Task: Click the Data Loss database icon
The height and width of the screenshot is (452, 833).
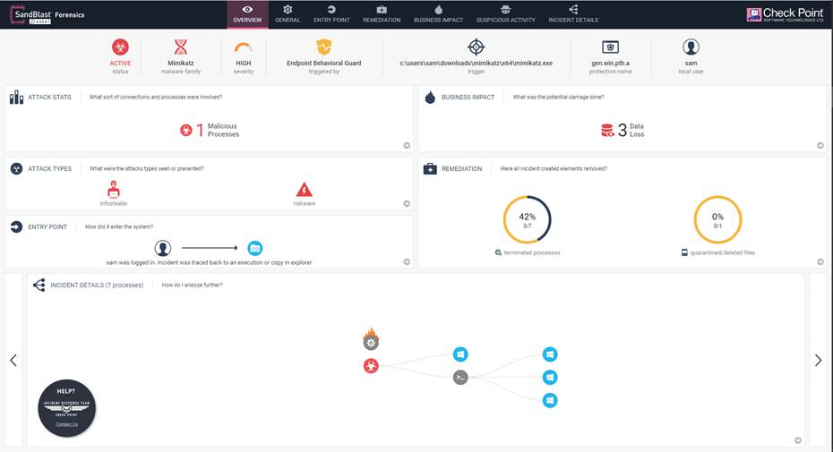Action: click(608, 131)
